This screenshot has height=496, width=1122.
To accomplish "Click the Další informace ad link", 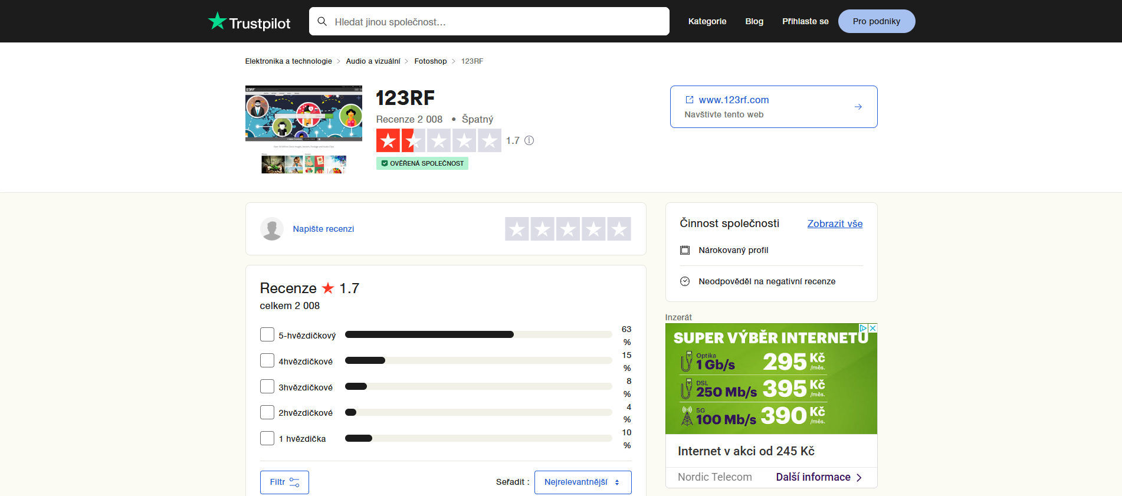I will [x=819, y=477].
